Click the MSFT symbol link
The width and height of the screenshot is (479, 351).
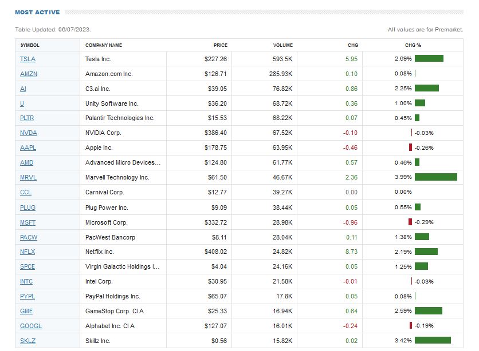coord(28,222)
